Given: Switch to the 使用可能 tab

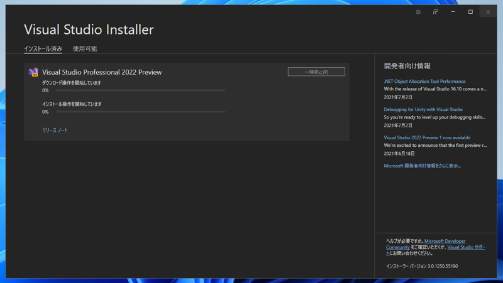Looking at the screenshot, I should point(85,49).
